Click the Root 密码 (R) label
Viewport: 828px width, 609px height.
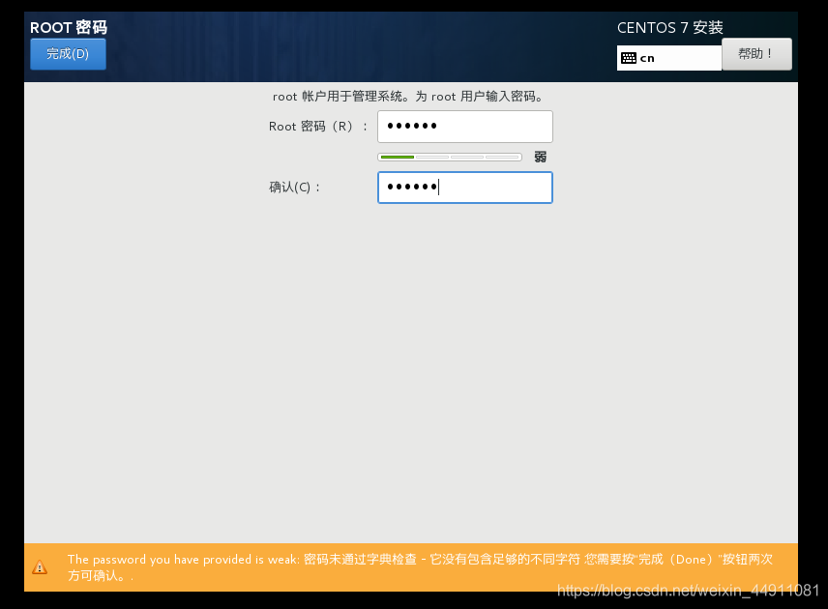[318, 127]
